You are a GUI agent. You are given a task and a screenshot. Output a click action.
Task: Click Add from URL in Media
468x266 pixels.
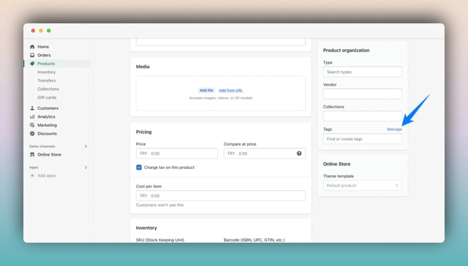[x=230, y=90]
